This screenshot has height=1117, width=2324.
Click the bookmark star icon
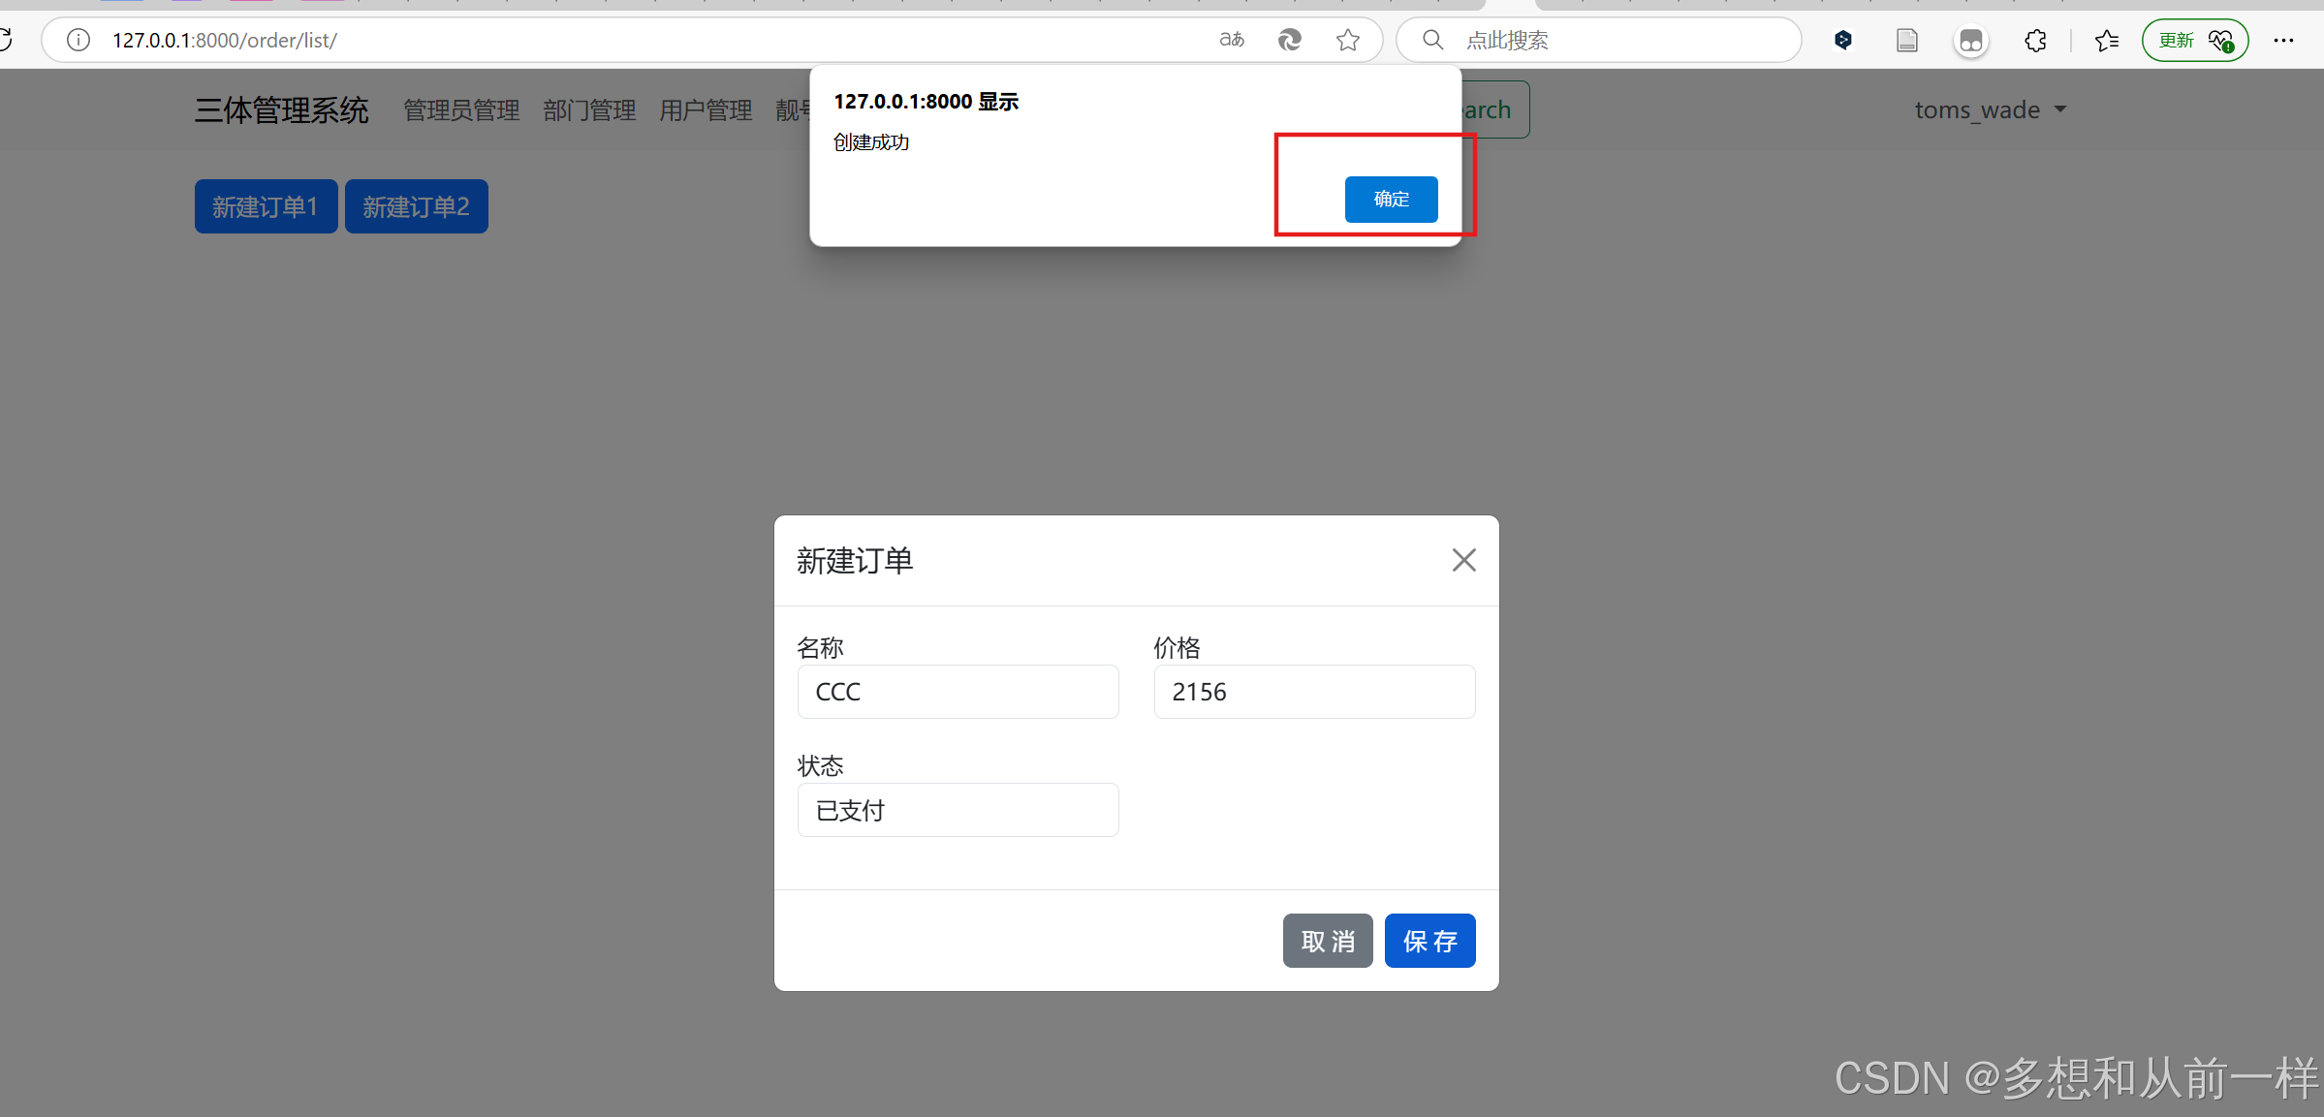click(x=1347, y=40)
